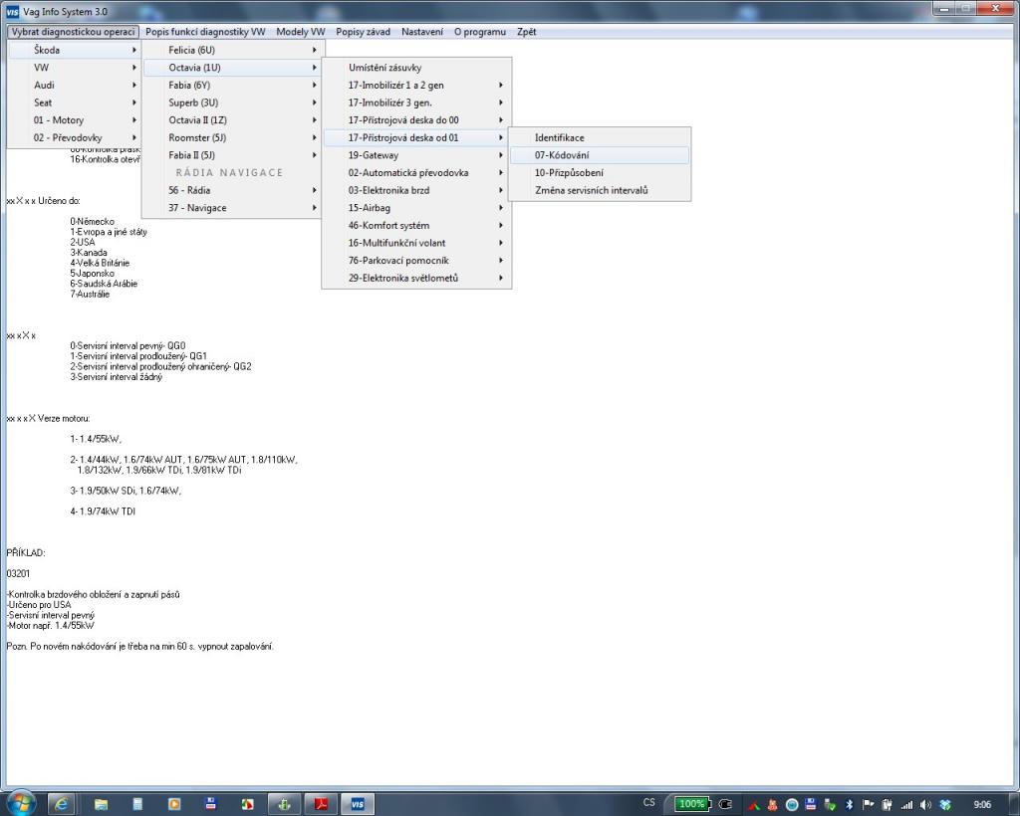Expand the VW submenu arrow
This screenshot has width=1020, height=816.
[x=134, y=68]
